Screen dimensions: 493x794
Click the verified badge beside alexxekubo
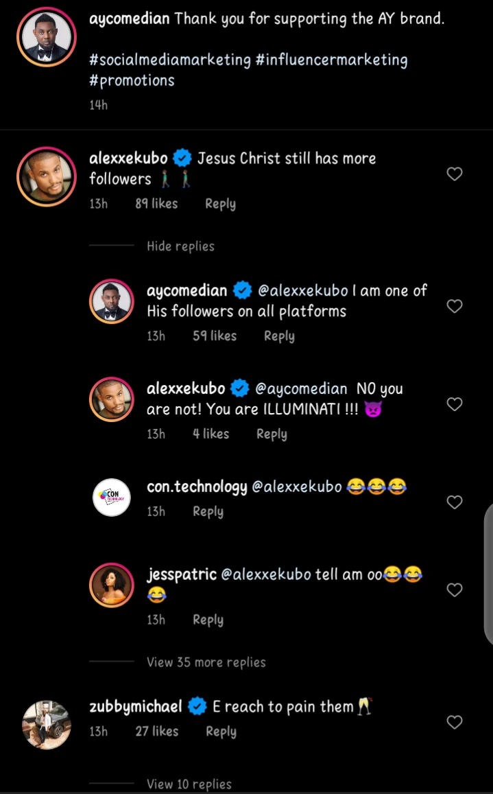pyautogui.click(x=182, y=158)
